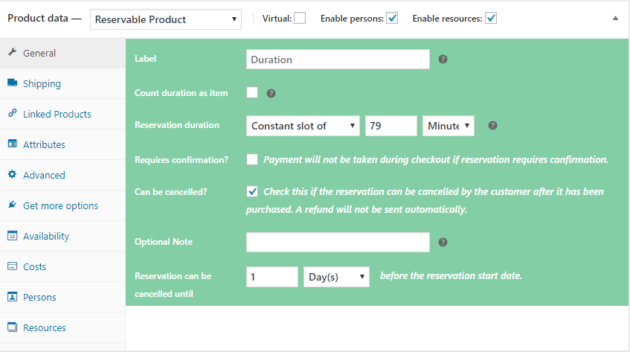Open the Day(s) unit dropdown
This screenshot has height=352, width=630.
coord(337,277)
